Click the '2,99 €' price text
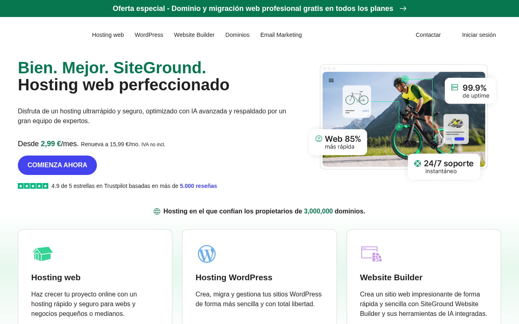Viewport: 519px width, 324px height. [51, 144]
